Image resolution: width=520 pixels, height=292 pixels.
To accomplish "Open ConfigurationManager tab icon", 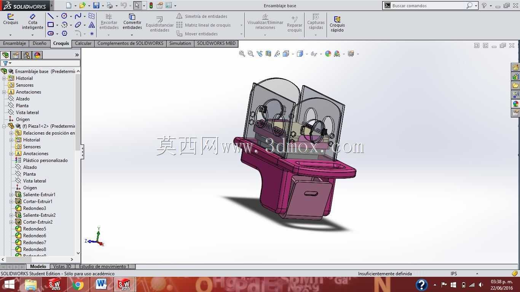I will click(x=27, y=55).
